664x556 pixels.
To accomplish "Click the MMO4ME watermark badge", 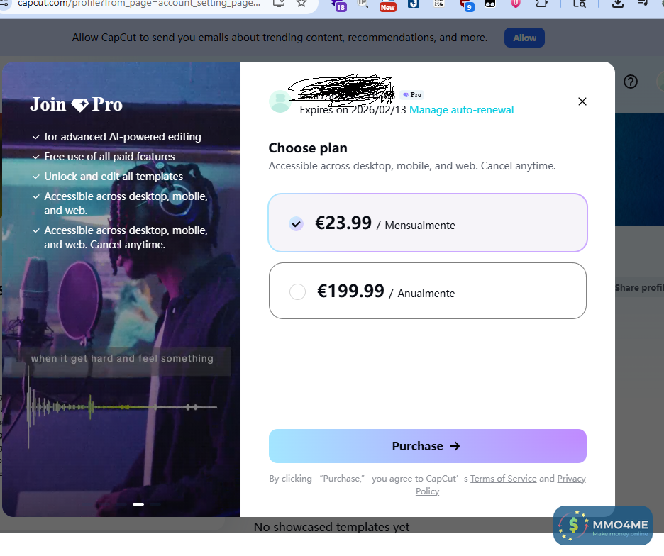I will click(602, 525).
